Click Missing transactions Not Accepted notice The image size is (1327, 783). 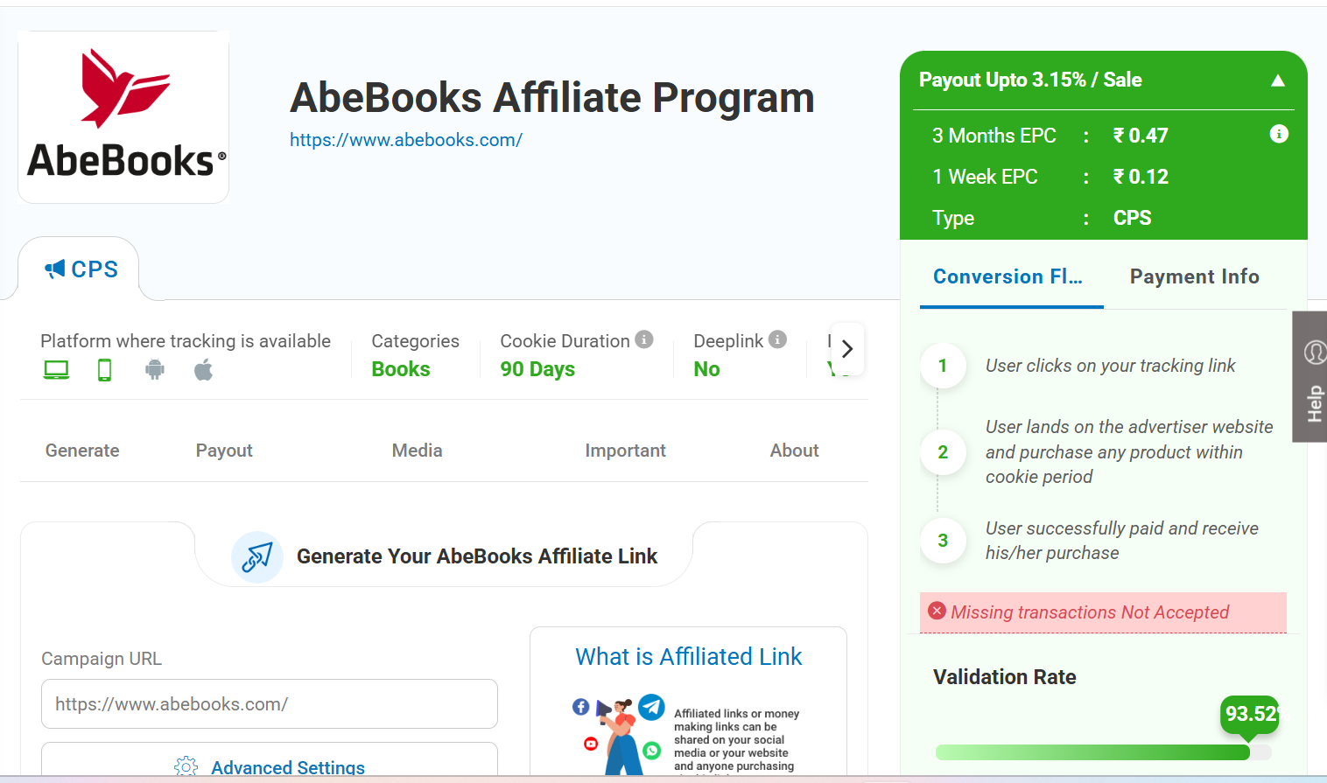1103,612
